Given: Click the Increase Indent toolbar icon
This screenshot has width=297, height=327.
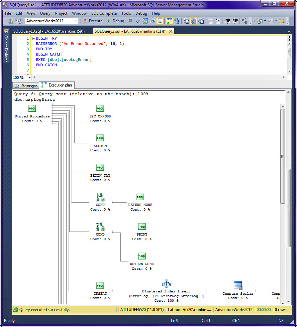Looking at the screenshot, I should pos(235,21).
